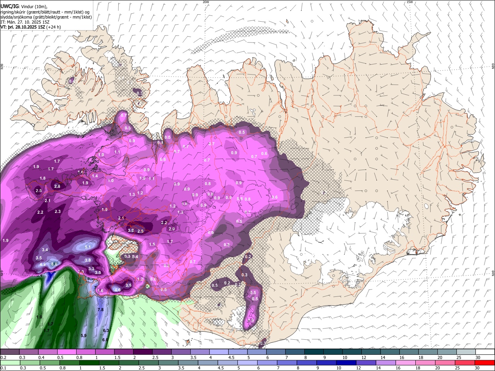Click the lower legend swatch between 12 and 14
Viewport: 495px width, 371px height.
(366, 363)
